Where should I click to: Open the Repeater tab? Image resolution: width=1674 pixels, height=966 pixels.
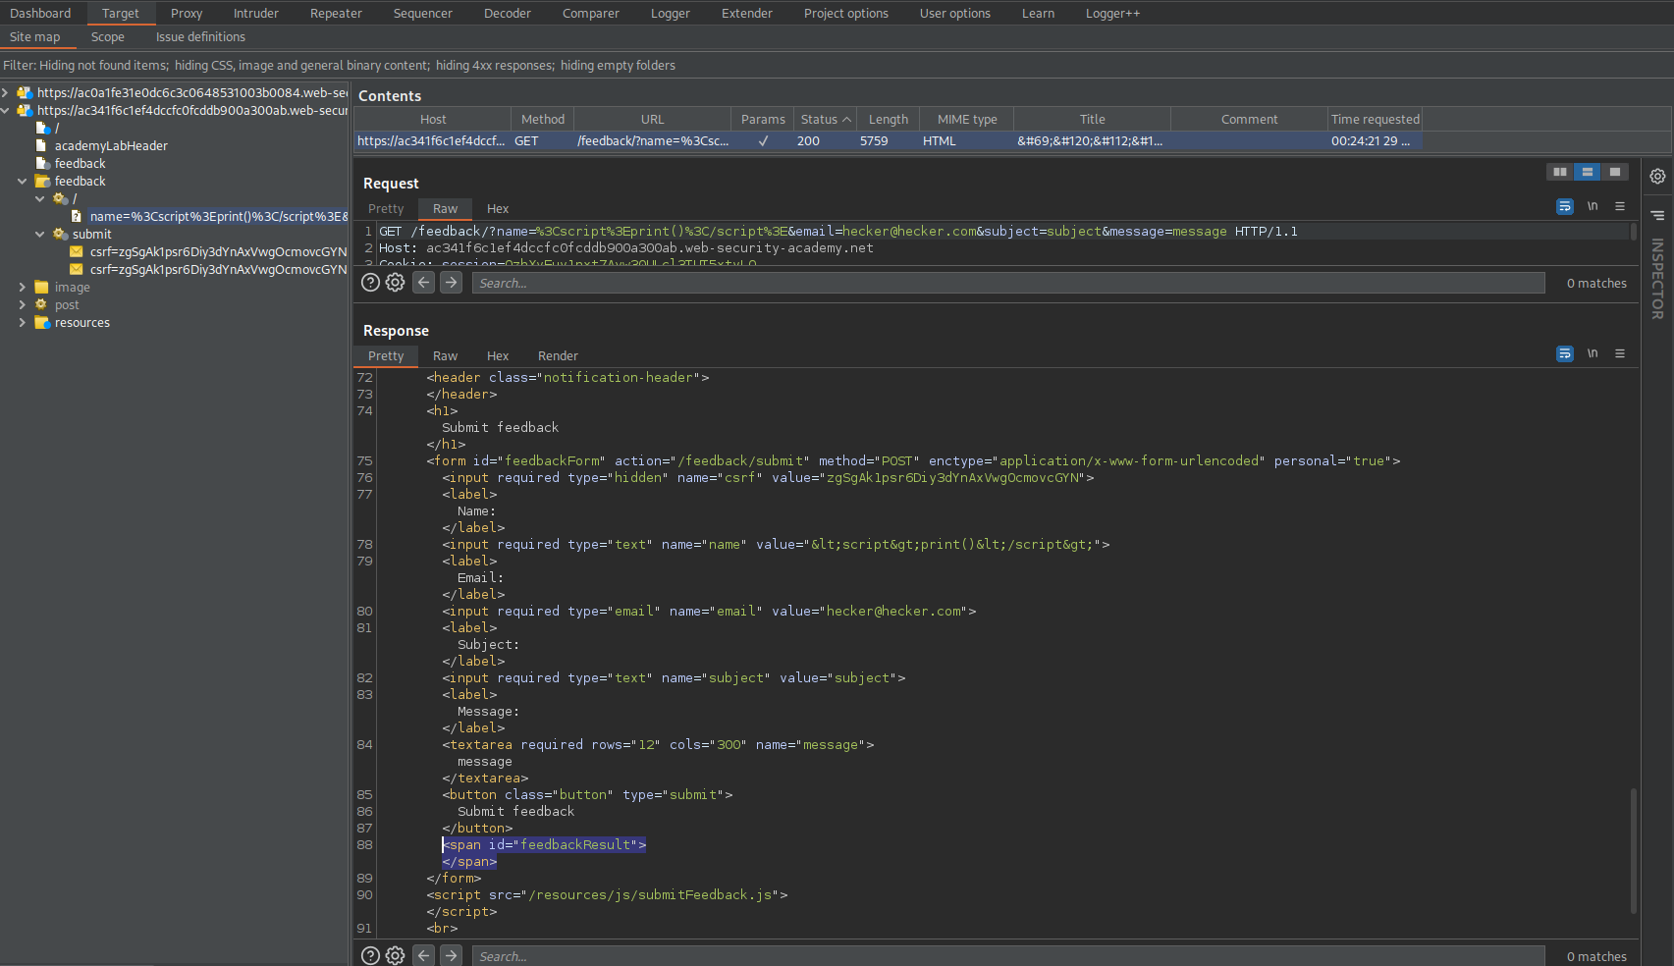pos(336,14)
